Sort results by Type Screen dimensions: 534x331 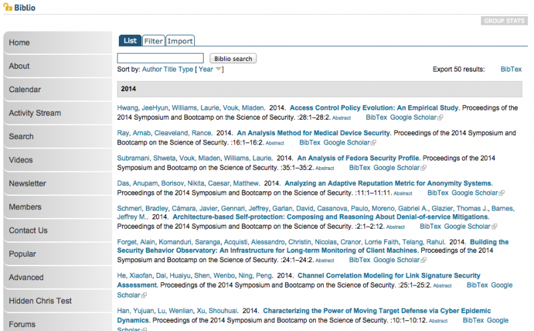186,70
